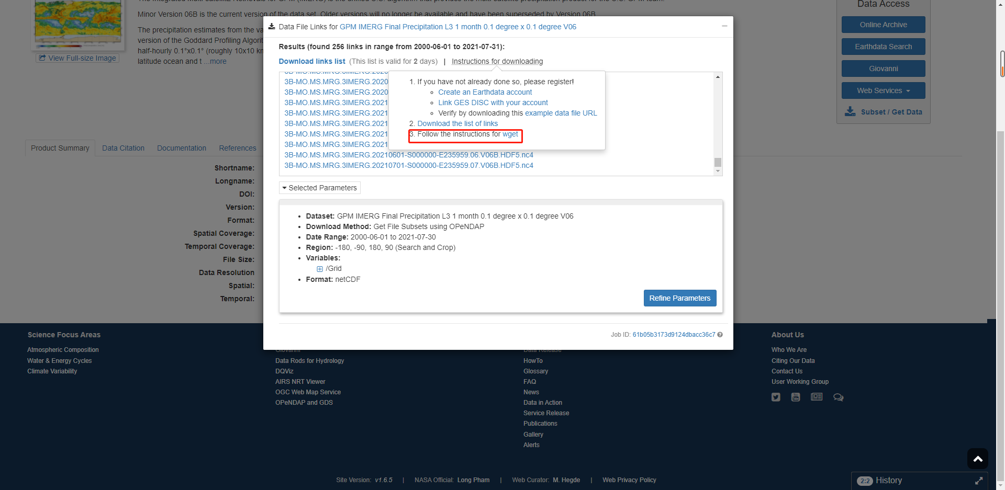This screenshot has height=490, width=1005.
Task: Open the Web Services dropdown
Action: (884, 90)
